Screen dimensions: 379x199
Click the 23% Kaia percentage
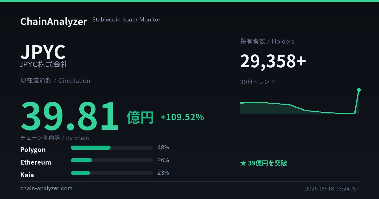point(163,173)
